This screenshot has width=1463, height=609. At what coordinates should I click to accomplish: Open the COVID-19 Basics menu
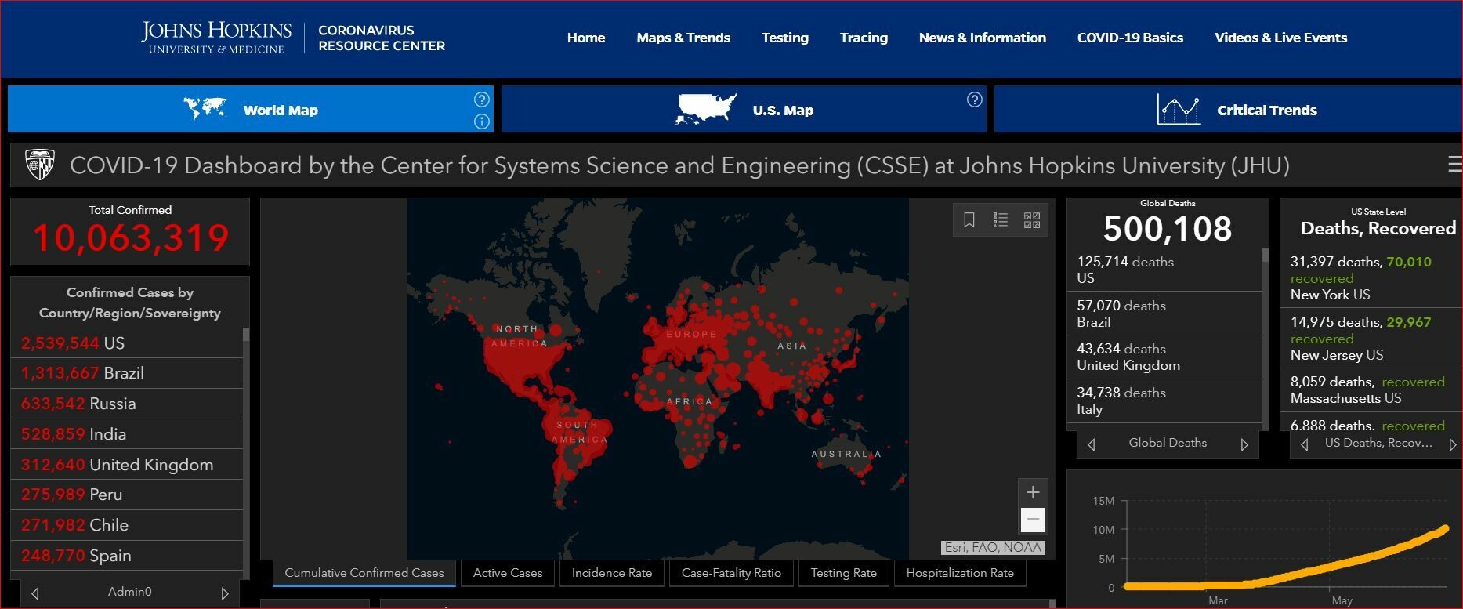(x=1130, y=38)
